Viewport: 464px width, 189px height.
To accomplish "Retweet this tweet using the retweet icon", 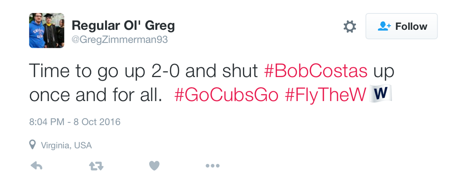I will point(96,166).
